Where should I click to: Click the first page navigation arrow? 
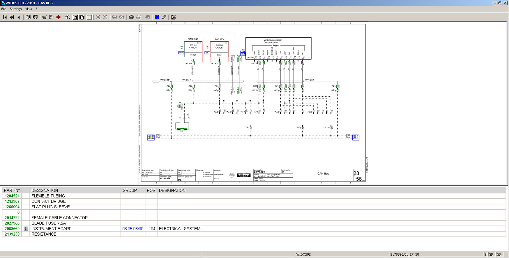tap(5, 17)
